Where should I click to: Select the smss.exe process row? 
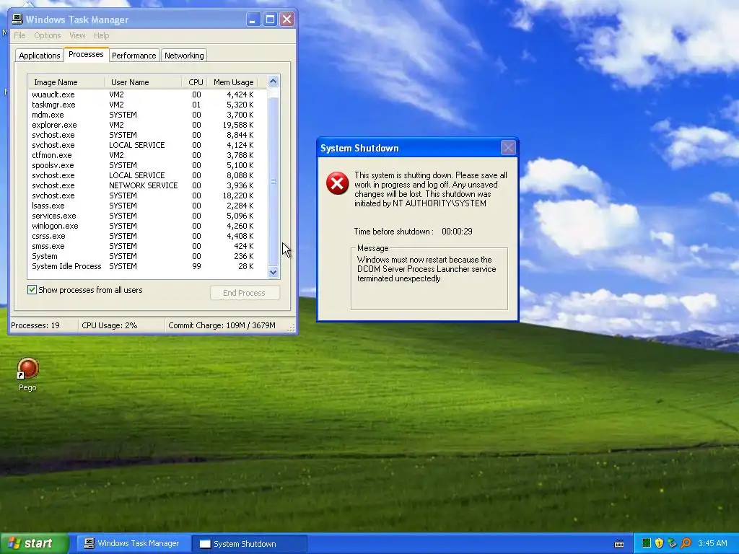[147, 247]
